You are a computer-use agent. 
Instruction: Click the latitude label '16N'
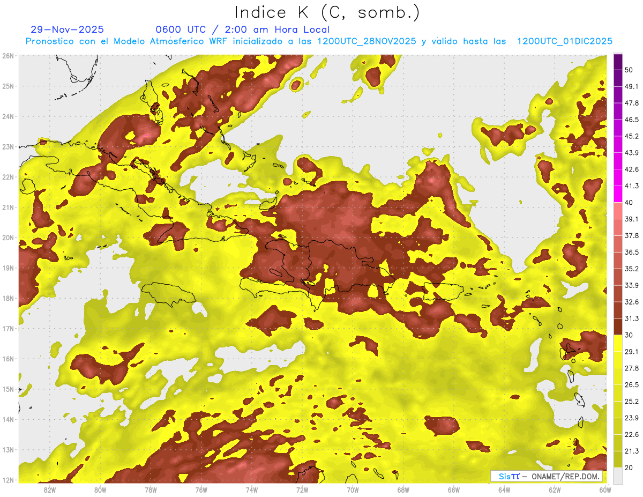tap(9, 359)
